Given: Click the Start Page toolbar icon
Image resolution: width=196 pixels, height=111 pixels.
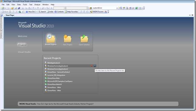Looking at the screenshot, I should click(x=137, y=8).
